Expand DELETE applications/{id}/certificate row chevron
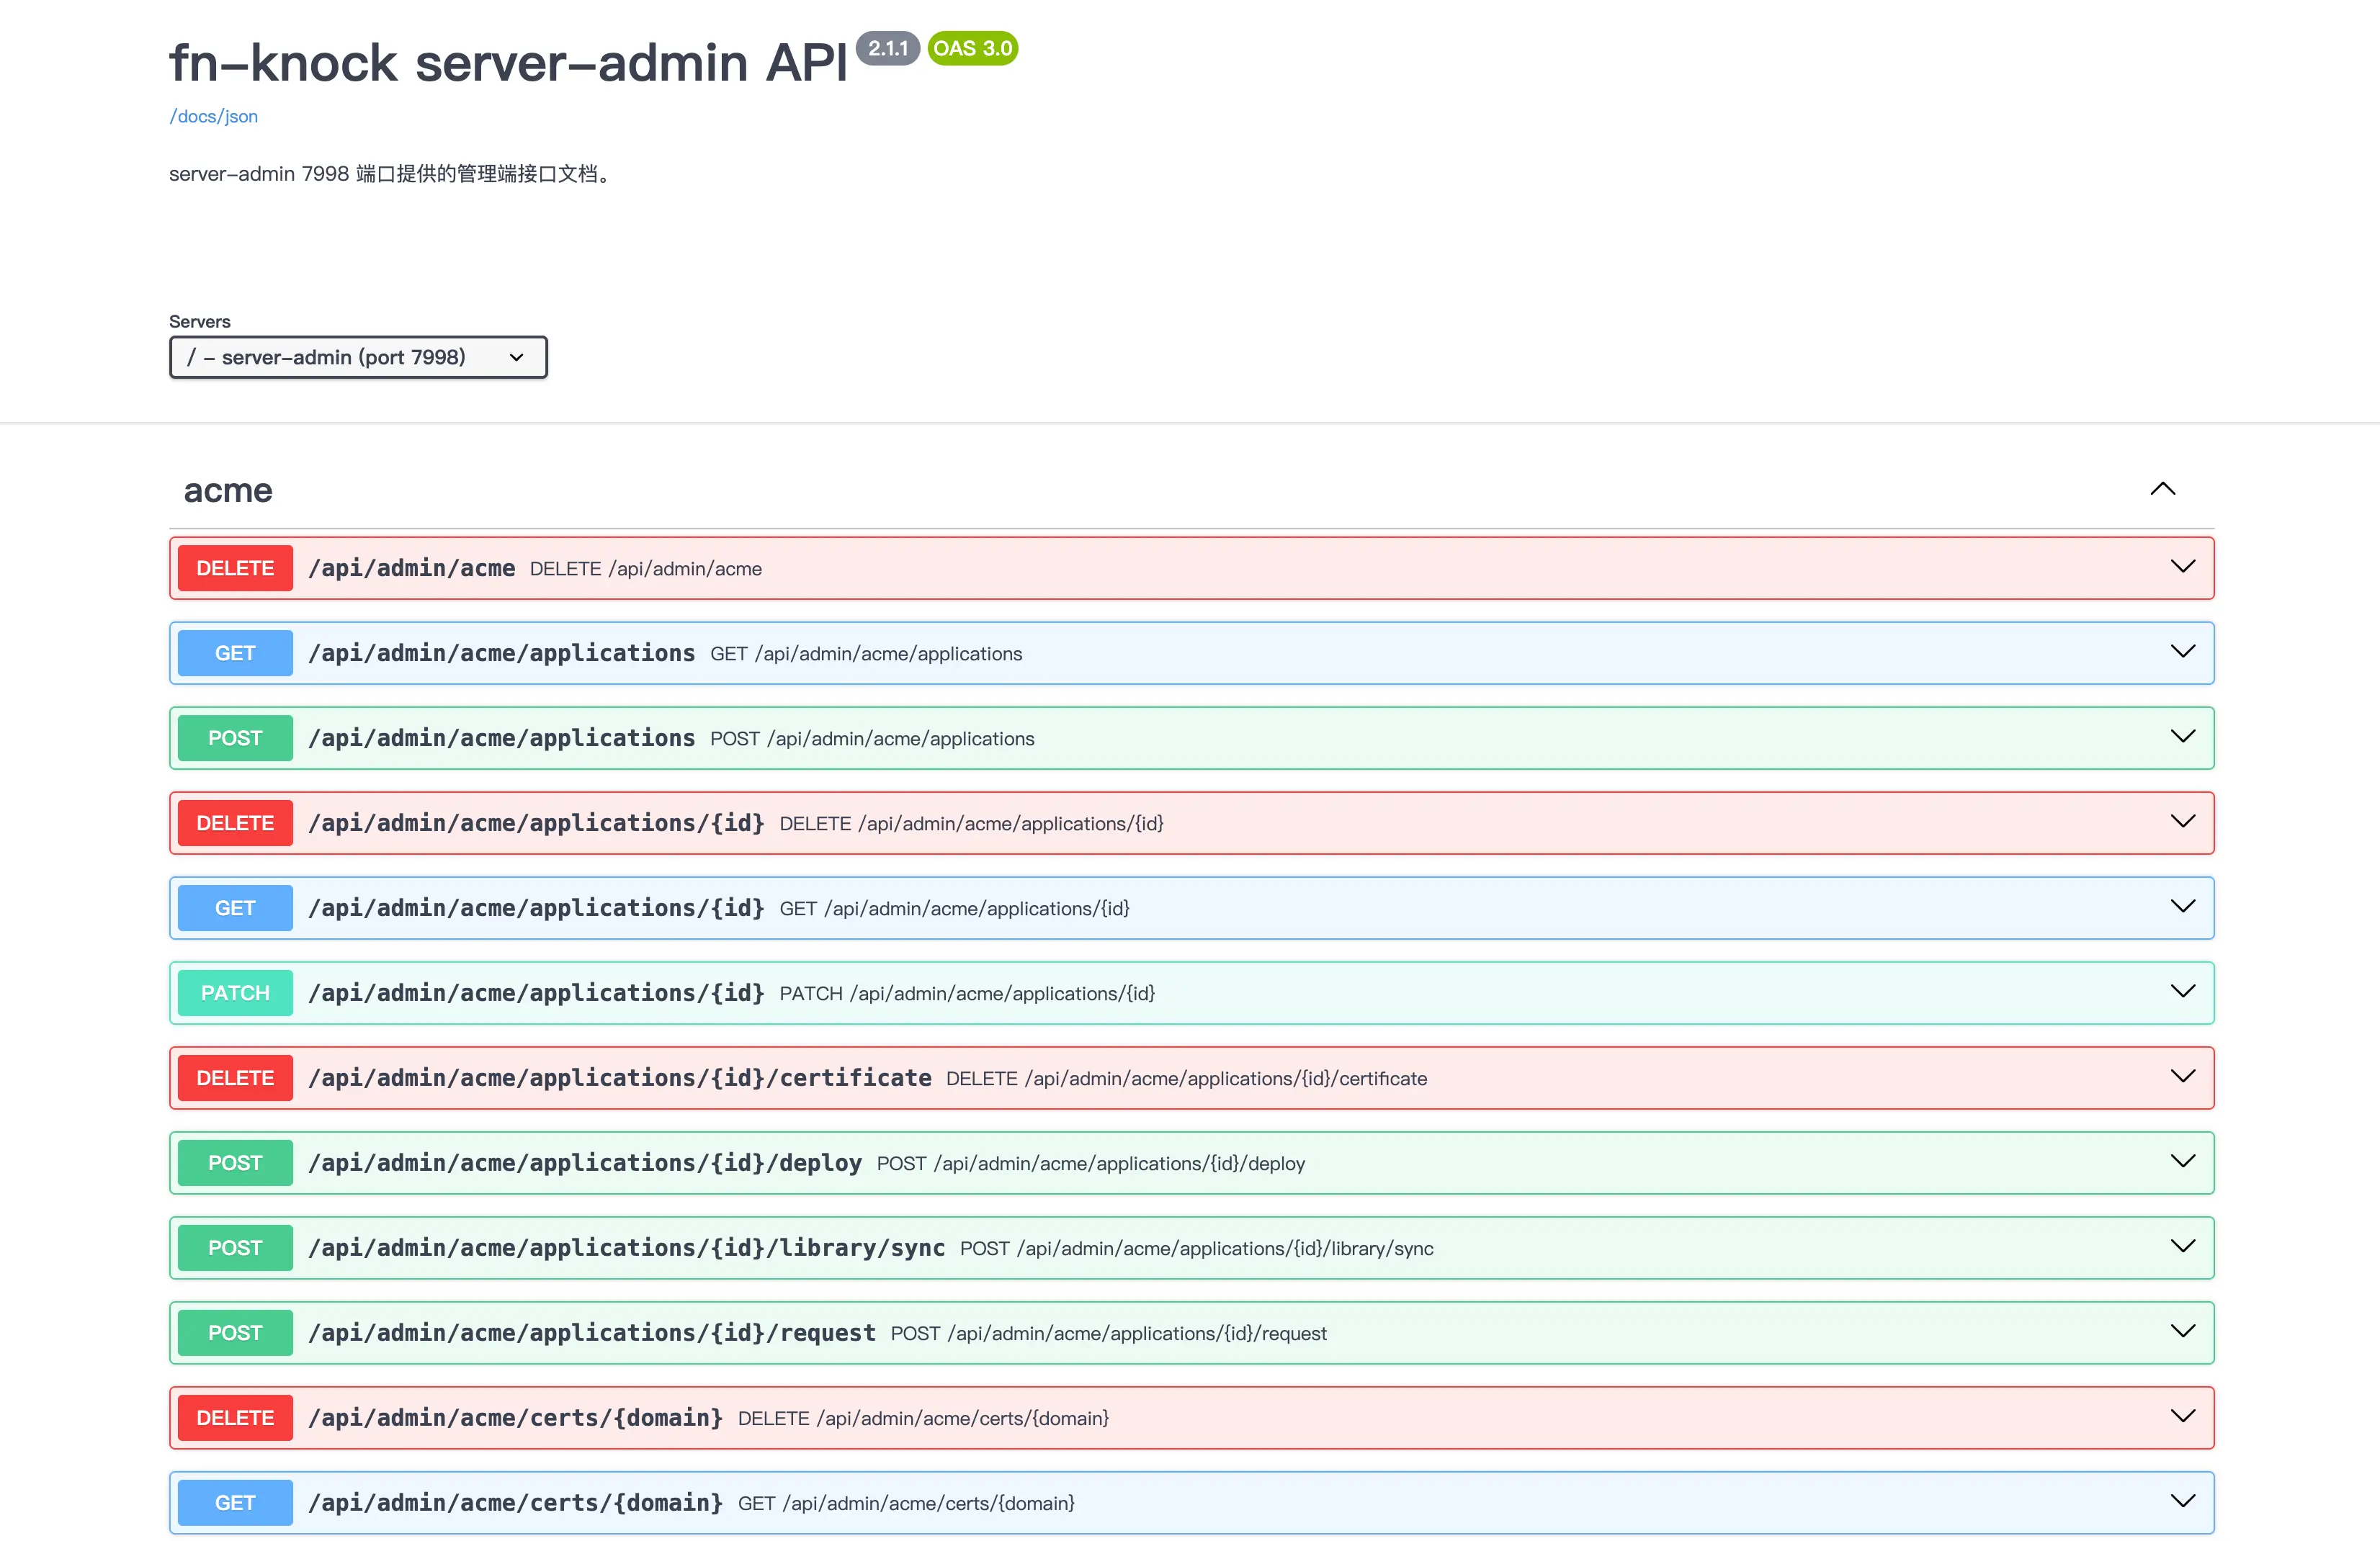Image resolution: width=2380 pixels, height=1541 pixels. 2183,1077
